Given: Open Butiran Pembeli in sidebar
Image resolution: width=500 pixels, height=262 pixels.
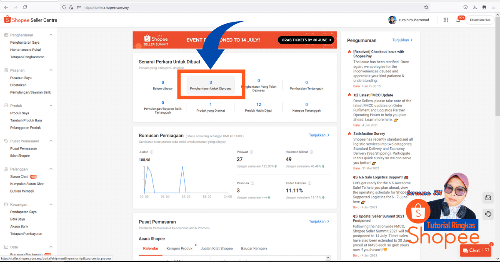Looking at the screenshot, I should click(x=22, y=191).
